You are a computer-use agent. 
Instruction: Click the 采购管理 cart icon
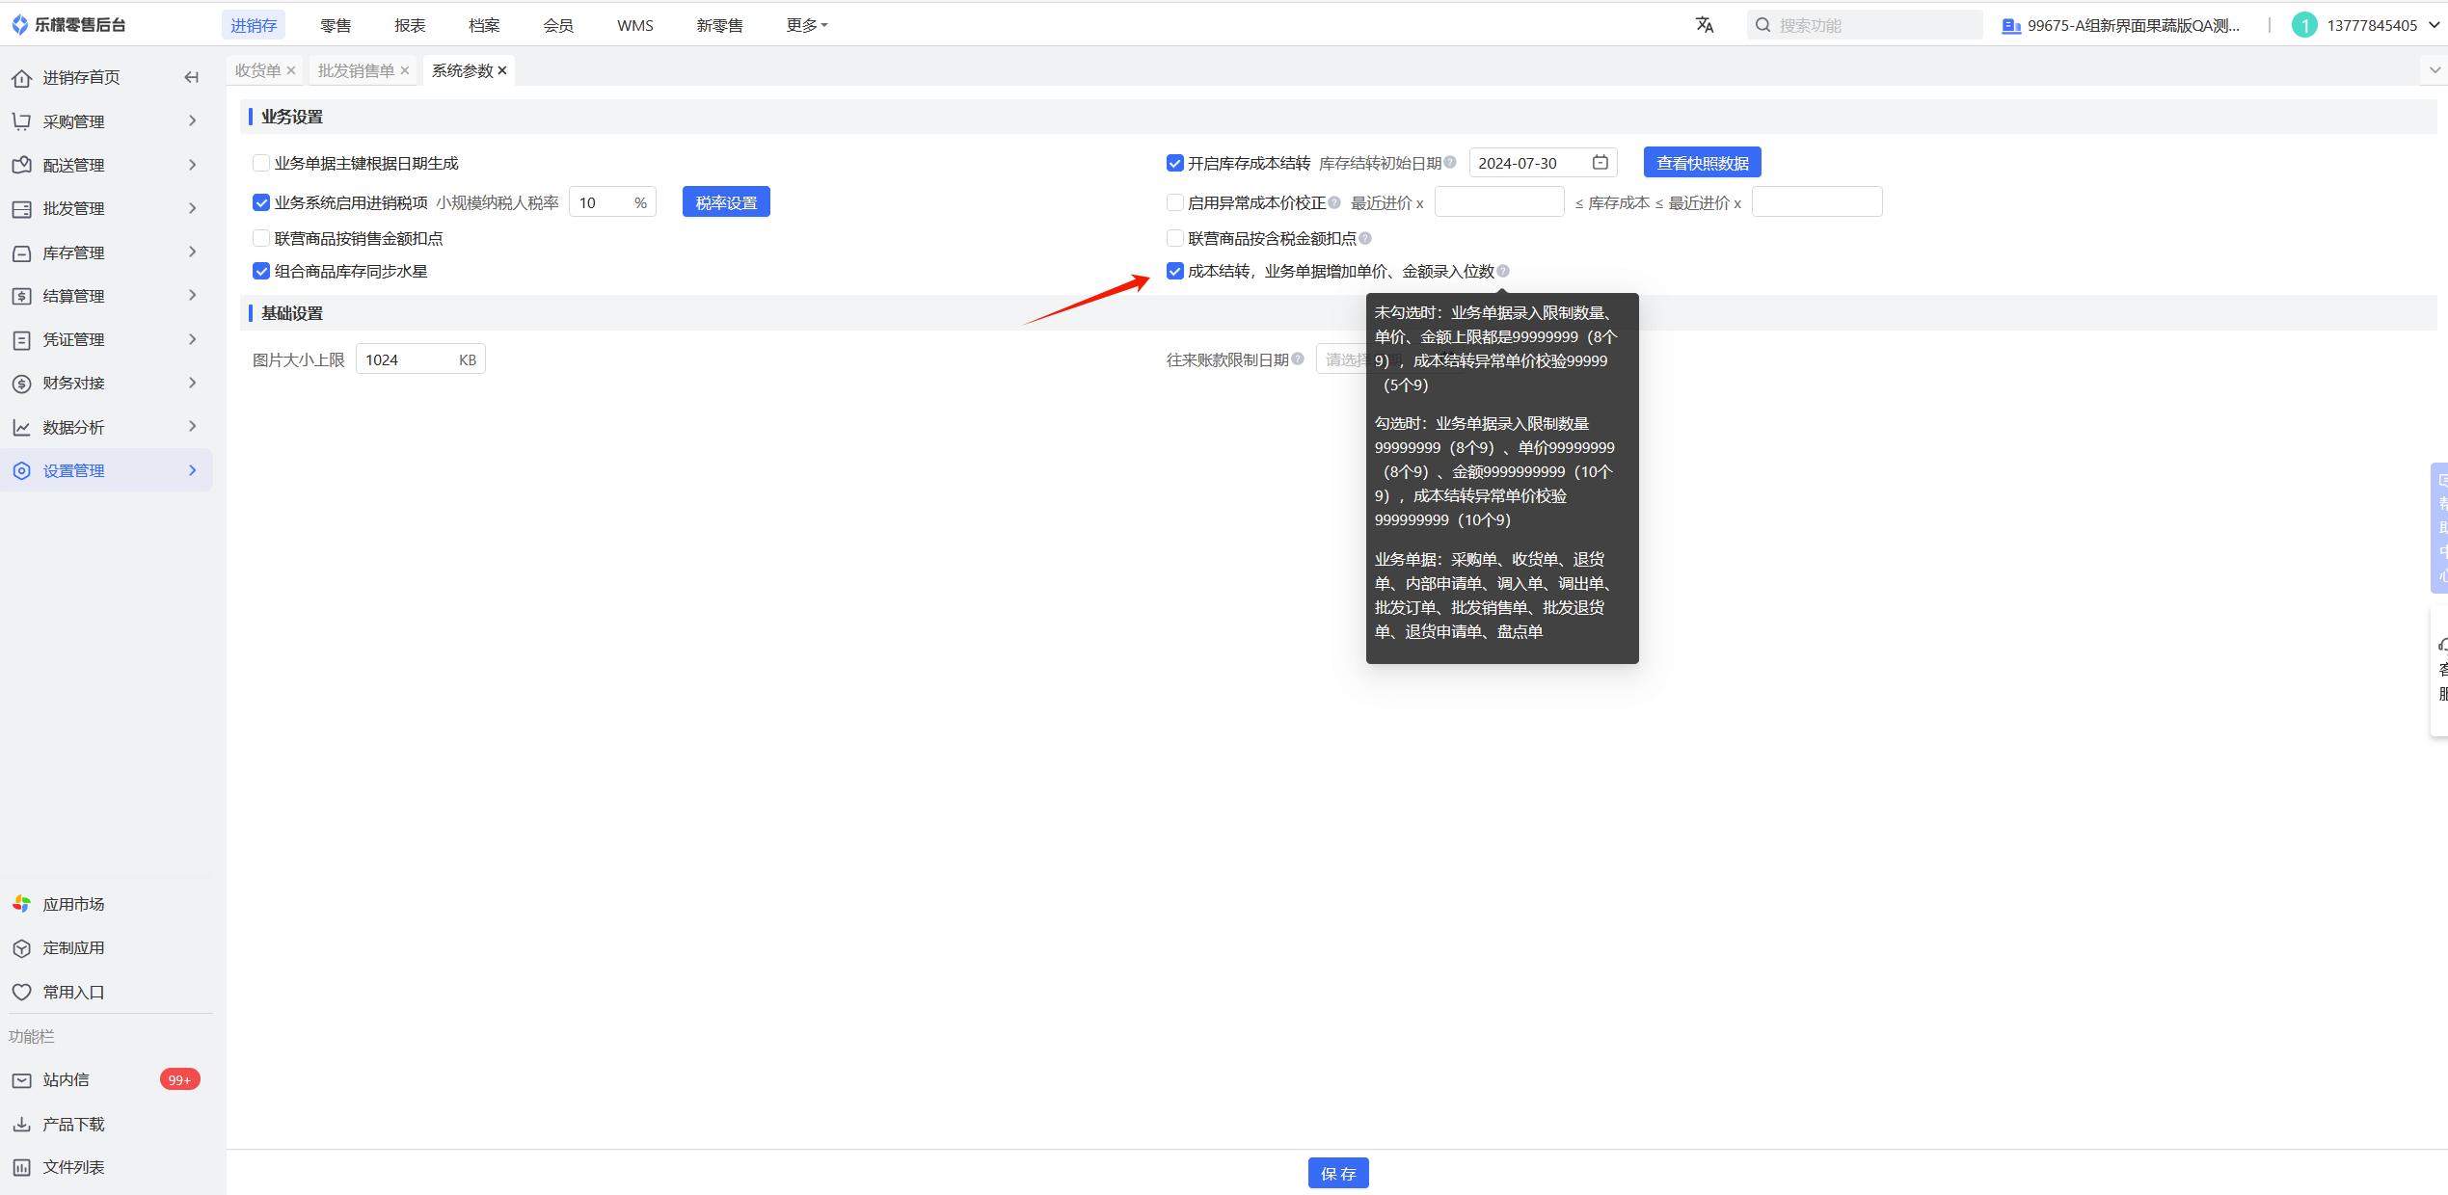21,121
